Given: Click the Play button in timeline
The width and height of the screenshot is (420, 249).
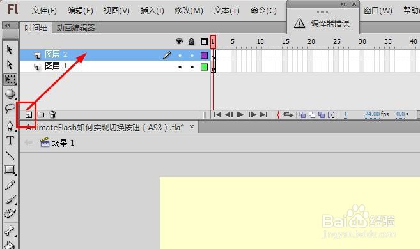Looking at the screenshot, I should coord(240,115).
